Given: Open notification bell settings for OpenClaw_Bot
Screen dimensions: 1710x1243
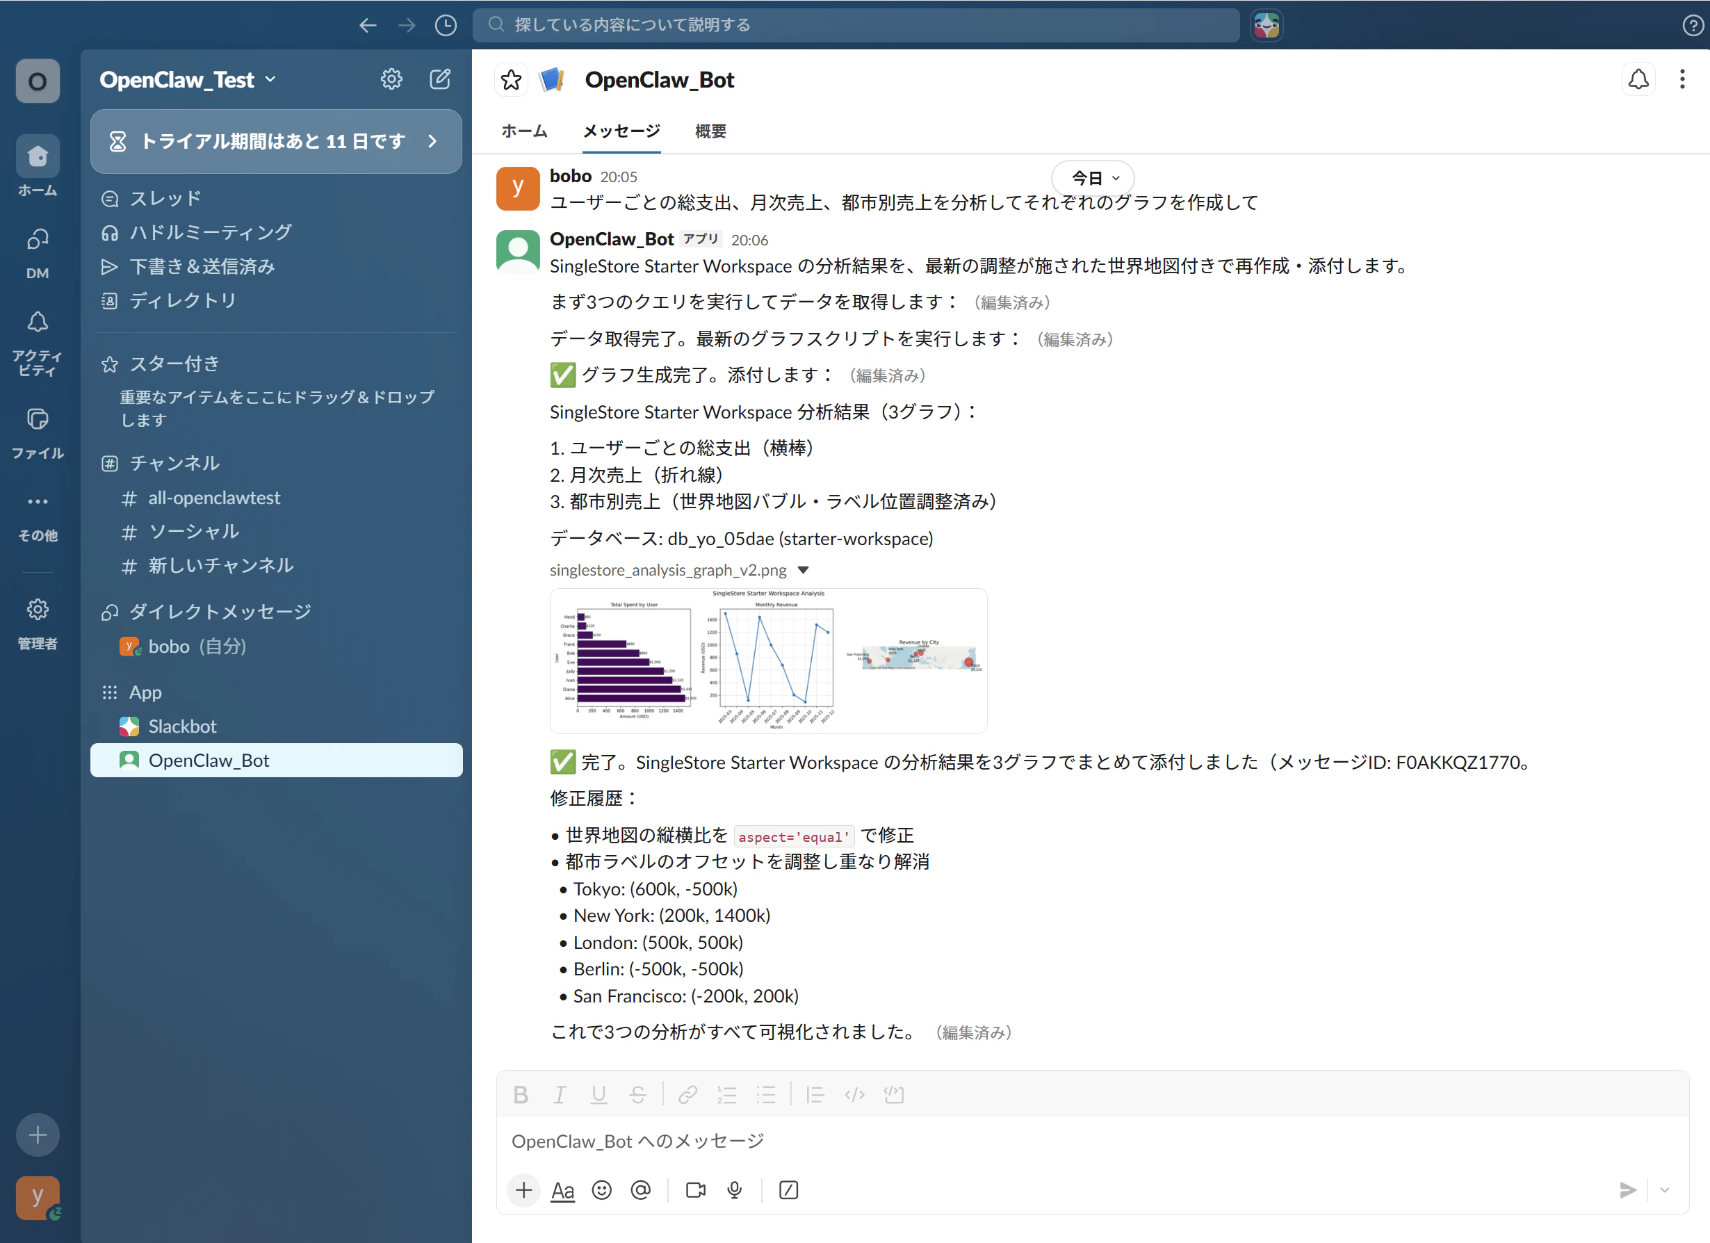Looking at the screenshot, I should [1638, 79].
